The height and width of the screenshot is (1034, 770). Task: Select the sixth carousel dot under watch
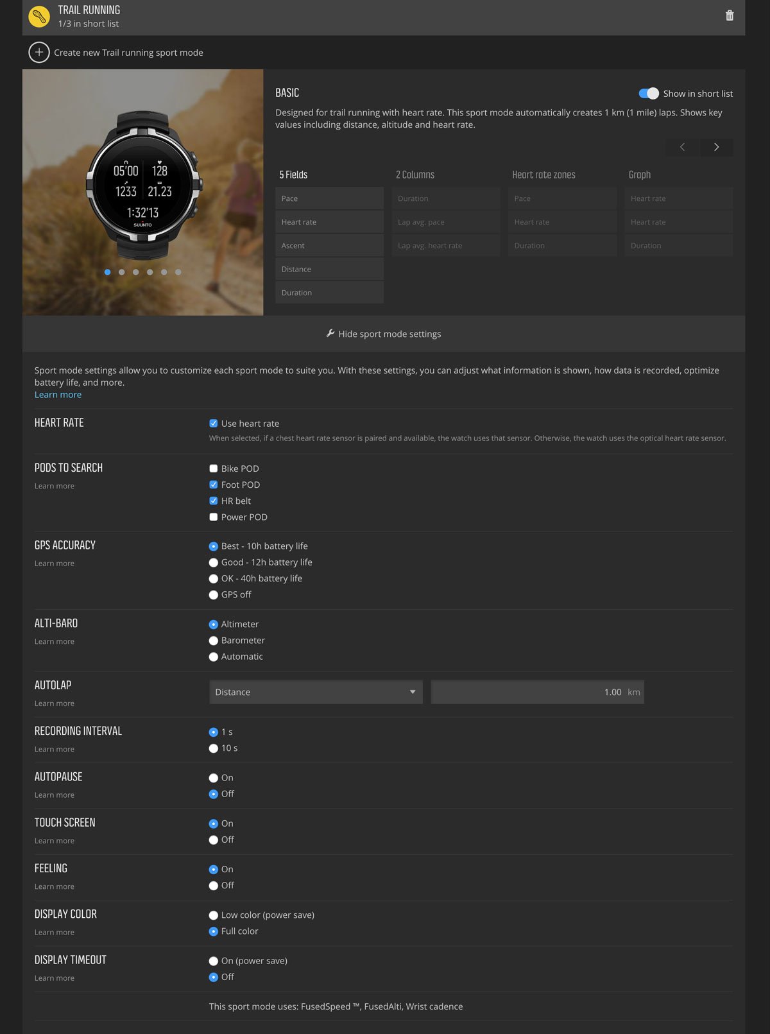click(x=178, y=272)
